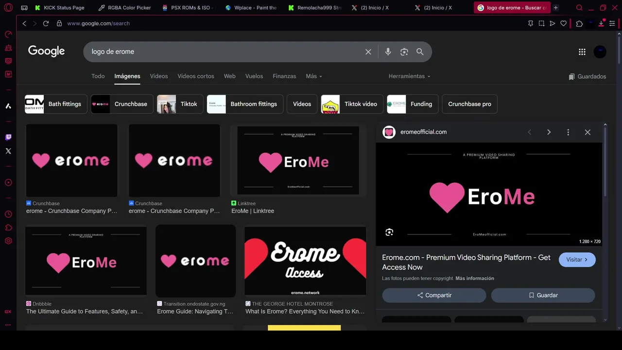622x350 pixels.
Task: Click the address bar URL
Action: 99,23
